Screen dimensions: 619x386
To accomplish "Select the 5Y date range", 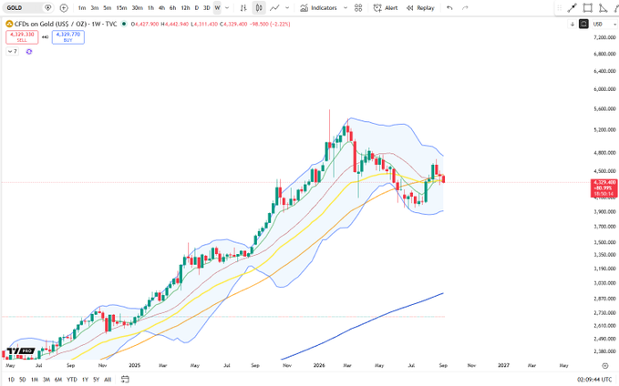I will [96, 380].
